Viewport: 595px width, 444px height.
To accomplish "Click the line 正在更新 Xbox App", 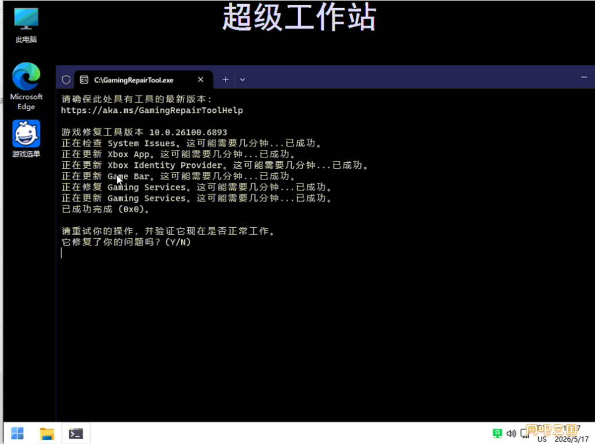I will (x=178, y=154).
